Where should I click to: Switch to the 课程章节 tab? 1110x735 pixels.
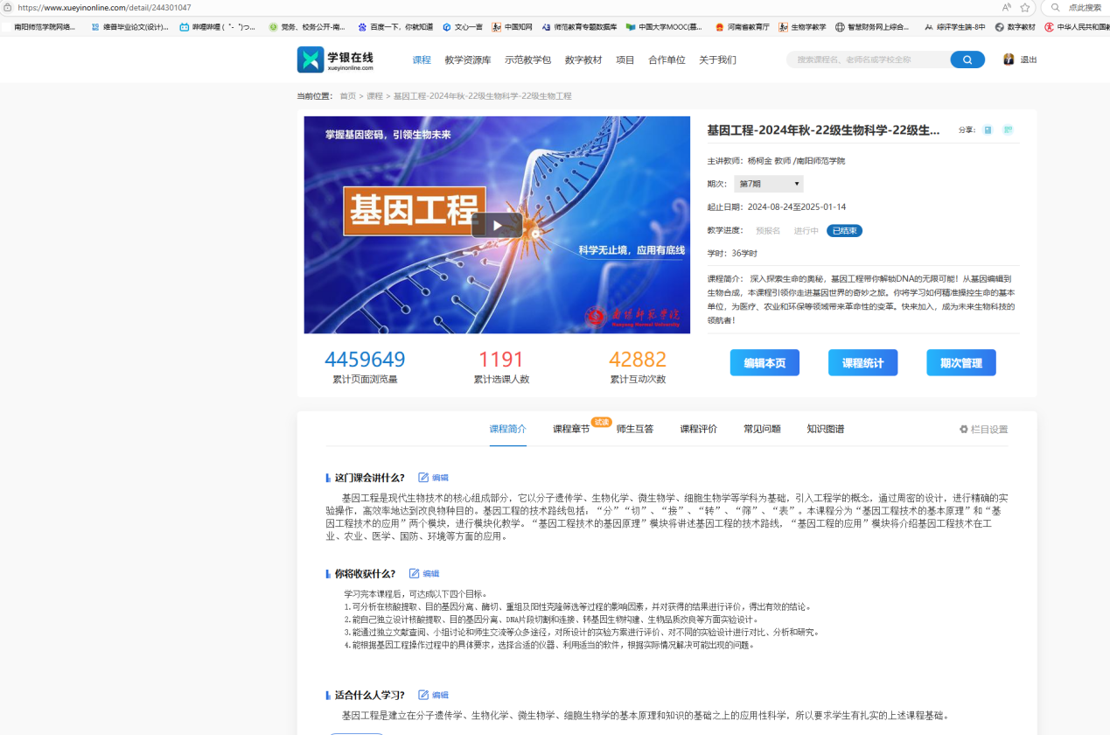point(571,430)
